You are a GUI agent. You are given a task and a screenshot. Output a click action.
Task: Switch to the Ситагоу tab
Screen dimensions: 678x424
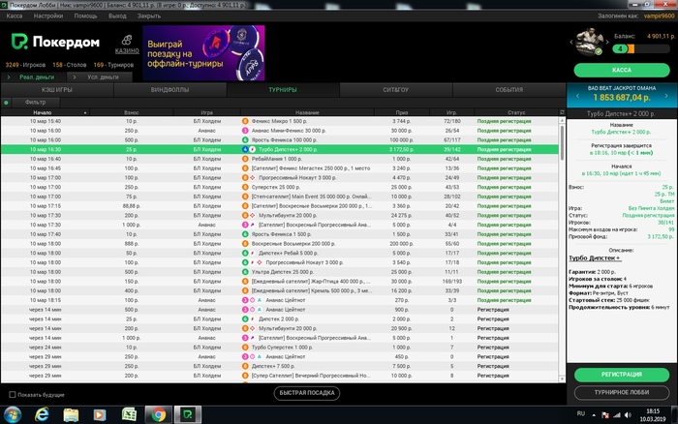tap(395, 90)
